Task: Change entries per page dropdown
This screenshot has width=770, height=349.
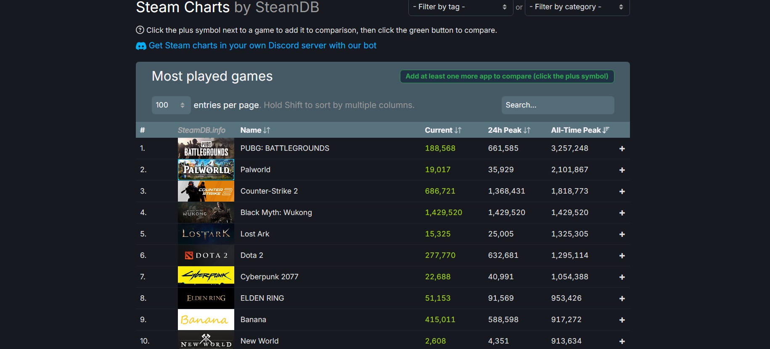Action: coord(171,105)
